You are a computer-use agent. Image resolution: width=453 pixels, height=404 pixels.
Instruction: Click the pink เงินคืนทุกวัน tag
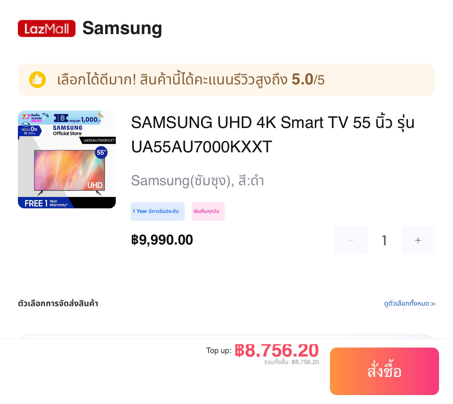coord(208,211)
